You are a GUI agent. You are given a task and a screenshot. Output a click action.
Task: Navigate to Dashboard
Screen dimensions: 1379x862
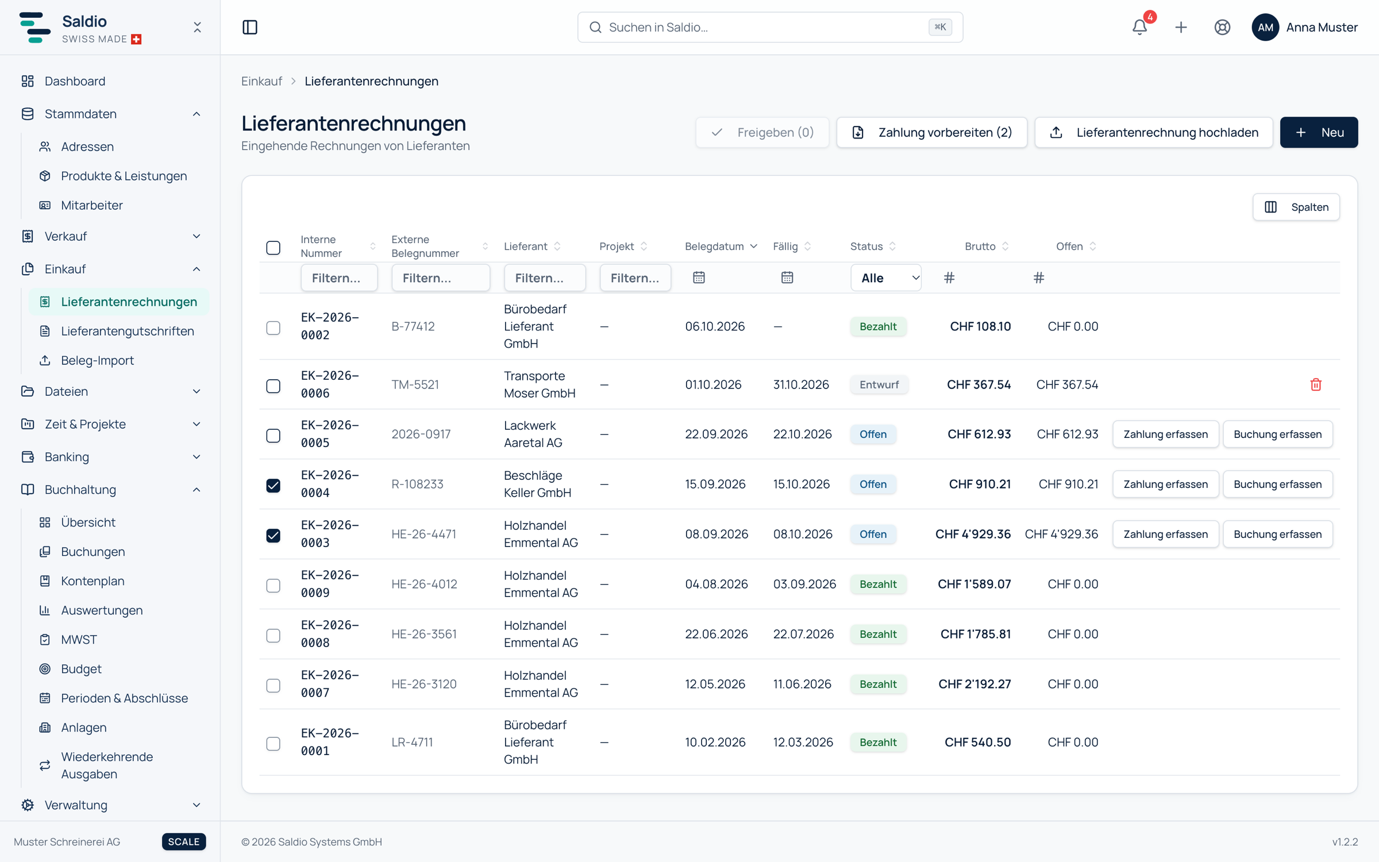click(110, 81)
